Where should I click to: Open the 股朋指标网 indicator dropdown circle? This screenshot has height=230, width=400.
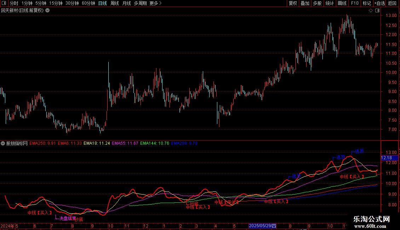[3, 143]
